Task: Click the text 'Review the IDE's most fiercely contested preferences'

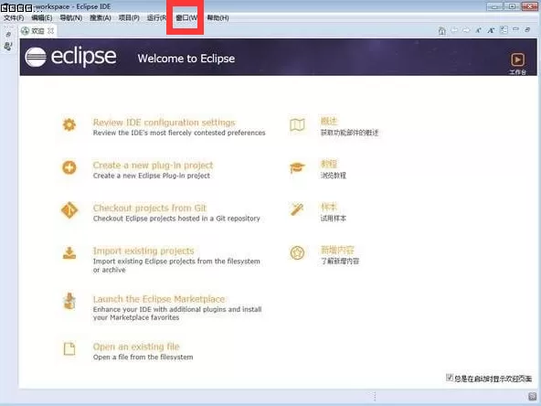Action: coord(179,133)
